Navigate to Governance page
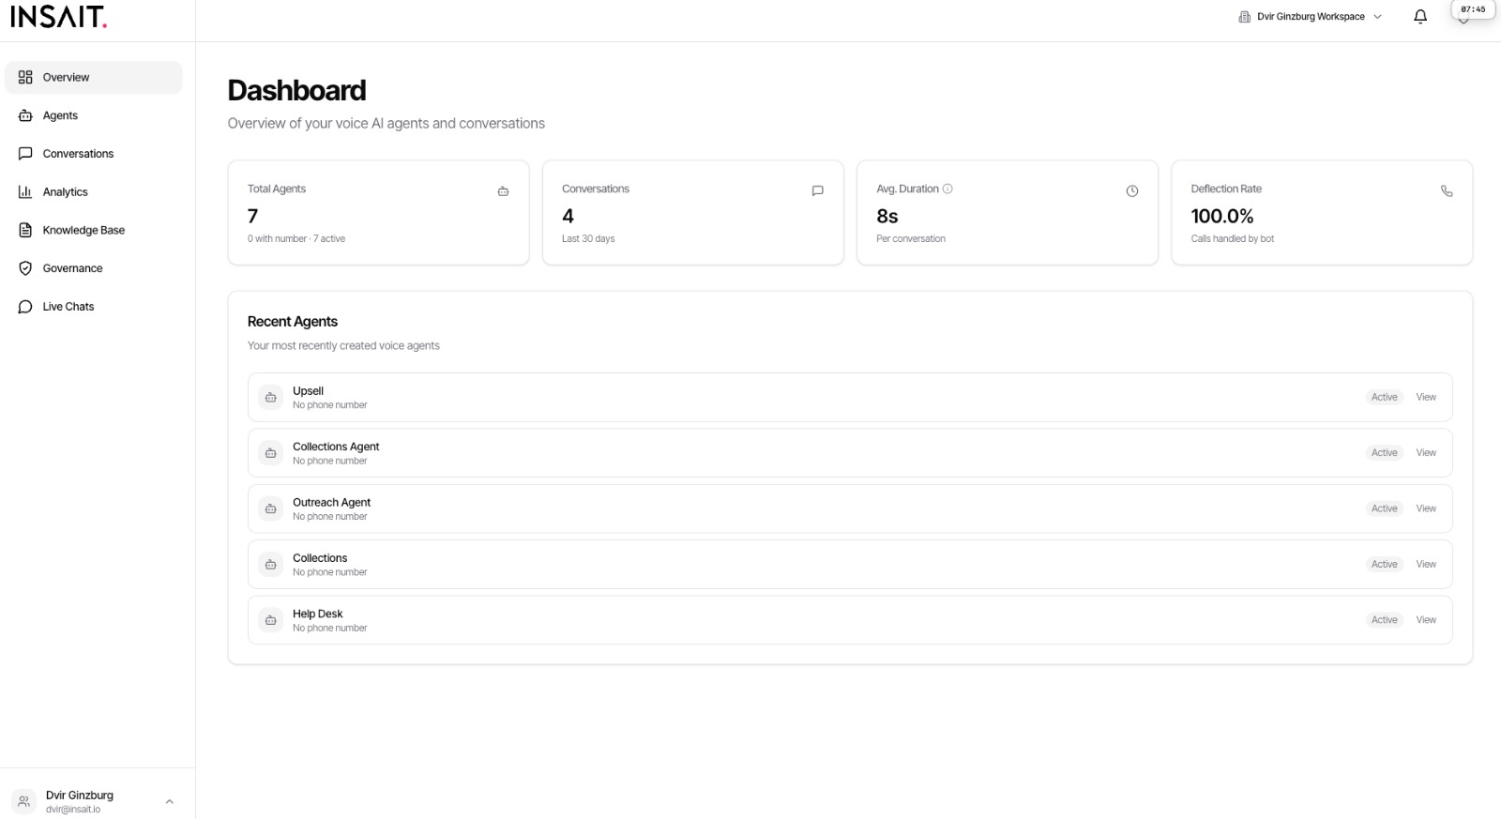This screenshot has height=819, width=1501. (72, 268)
